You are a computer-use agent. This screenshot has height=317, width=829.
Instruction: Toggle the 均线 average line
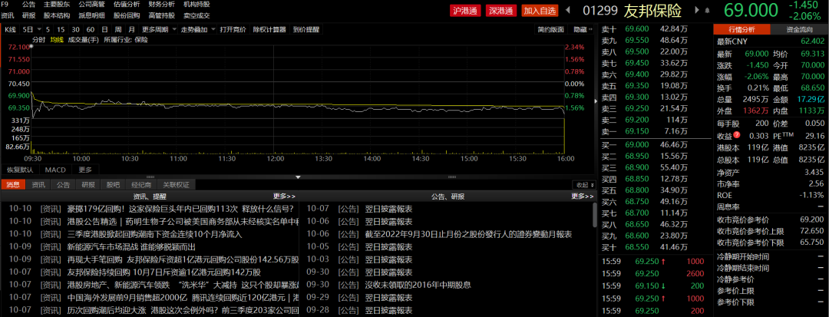57,40
